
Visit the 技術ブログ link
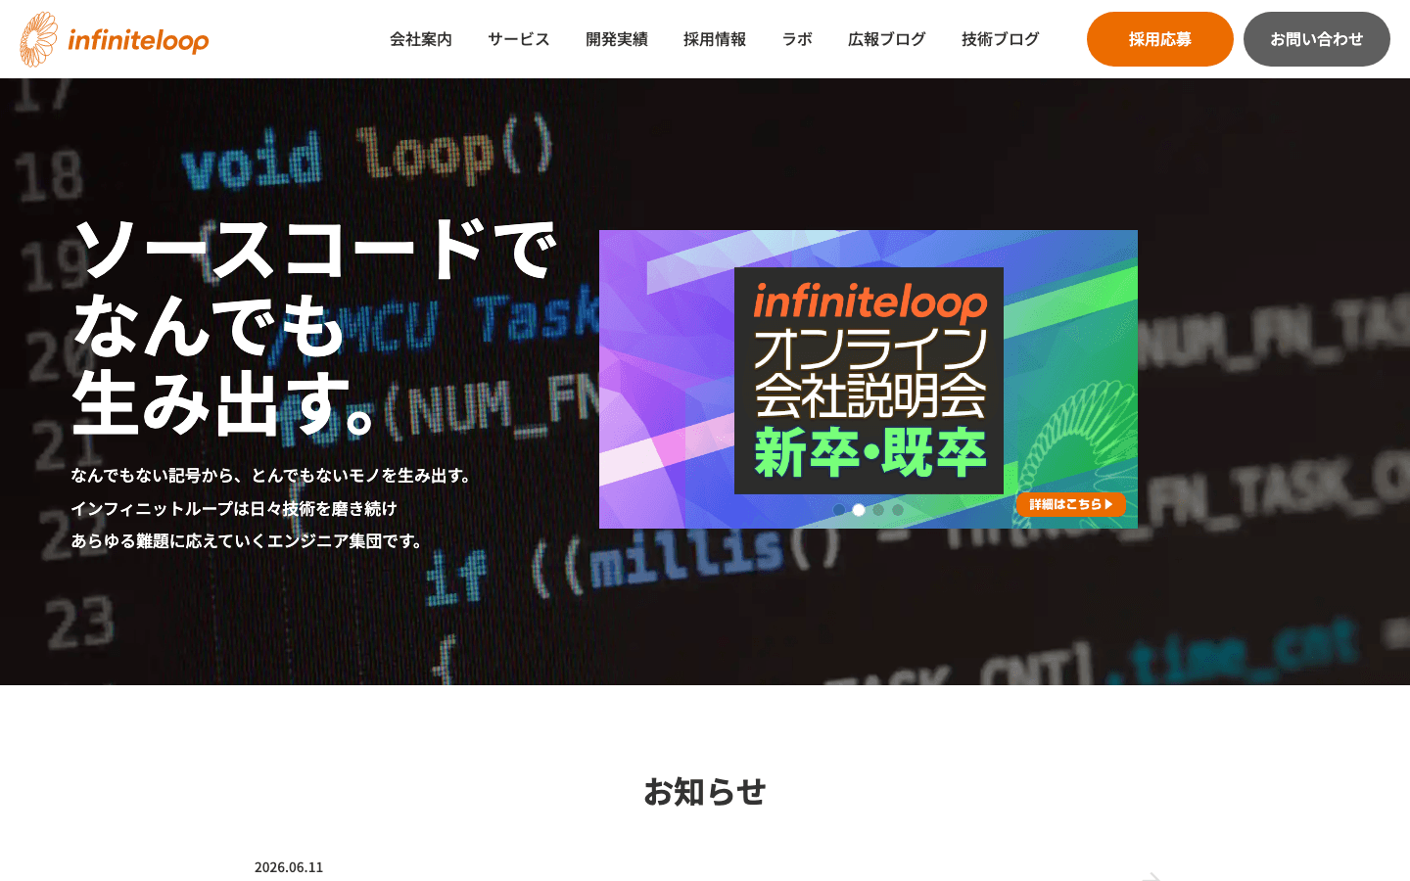pos(1001,39)
